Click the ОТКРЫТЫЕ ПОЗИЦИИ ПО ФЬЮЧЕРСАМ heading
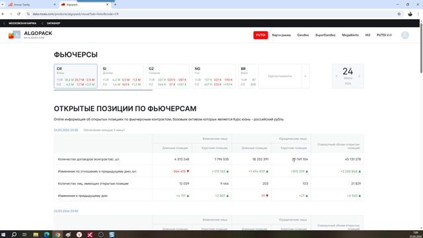The image size is (423, 238). (125, 108)
